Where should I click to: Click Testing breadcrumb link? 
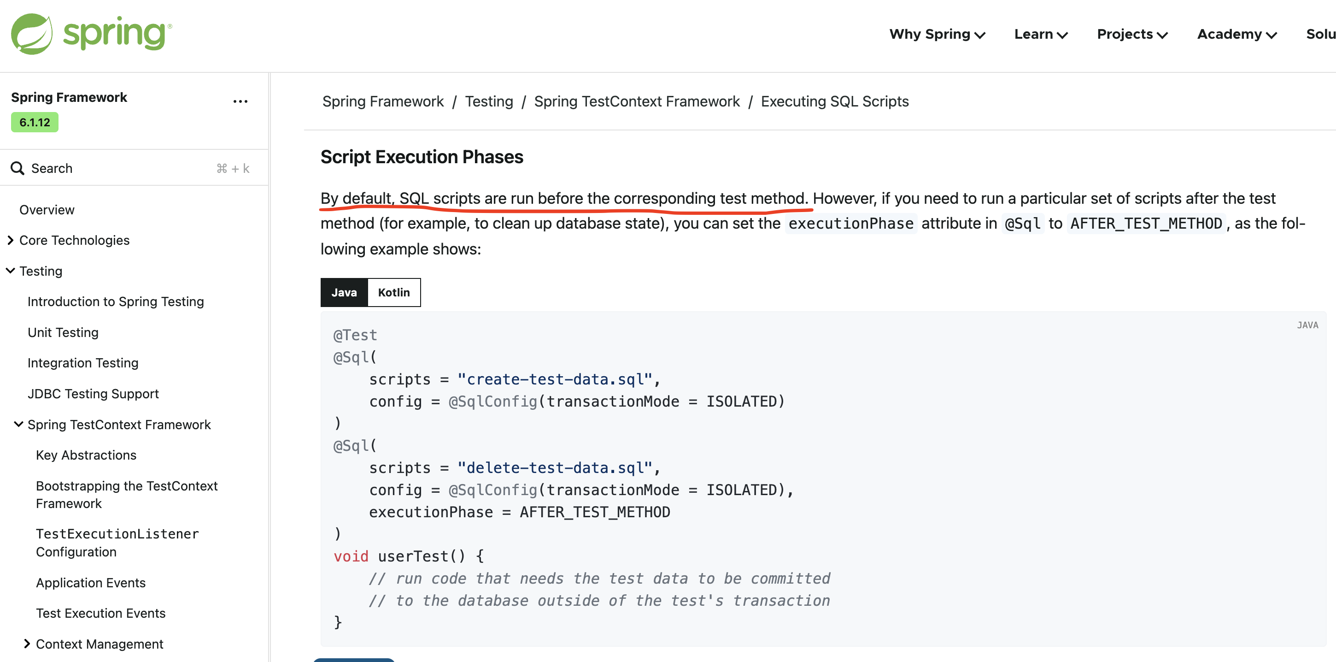point(488,102)
